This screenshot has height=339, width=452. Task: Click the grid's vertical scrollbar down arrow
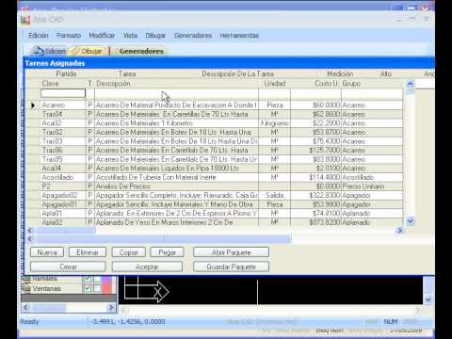pyautogui.click(x=411, y=221)
